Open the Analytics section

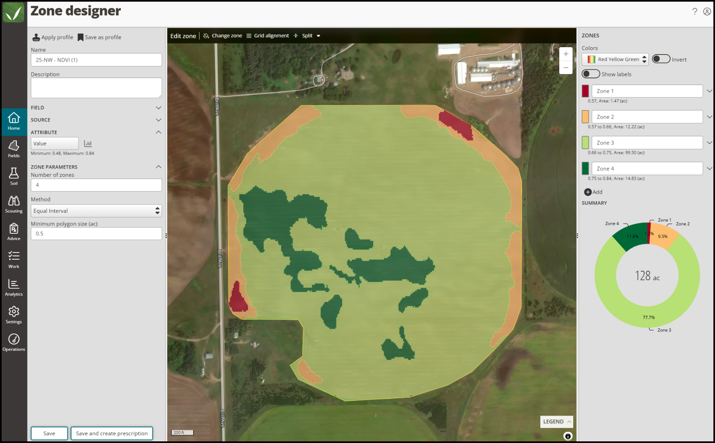tap(14, 287)
